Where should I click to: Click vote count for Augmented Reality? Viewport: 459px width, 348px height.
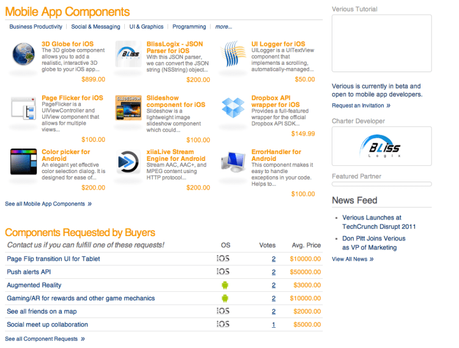(274, 285)
